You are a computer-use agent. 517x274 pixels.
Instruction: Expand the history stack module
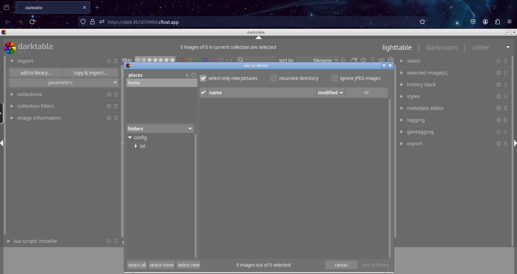[402, 85]
